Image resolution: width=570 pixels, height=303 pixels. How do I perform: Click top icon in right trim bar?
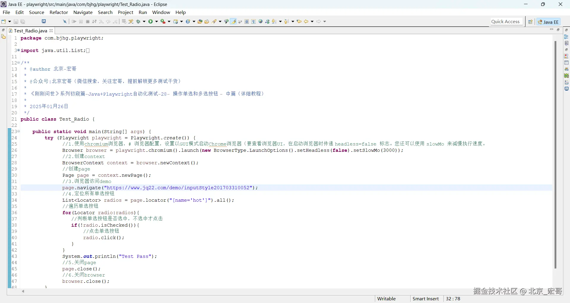click(x=566, y=30)
